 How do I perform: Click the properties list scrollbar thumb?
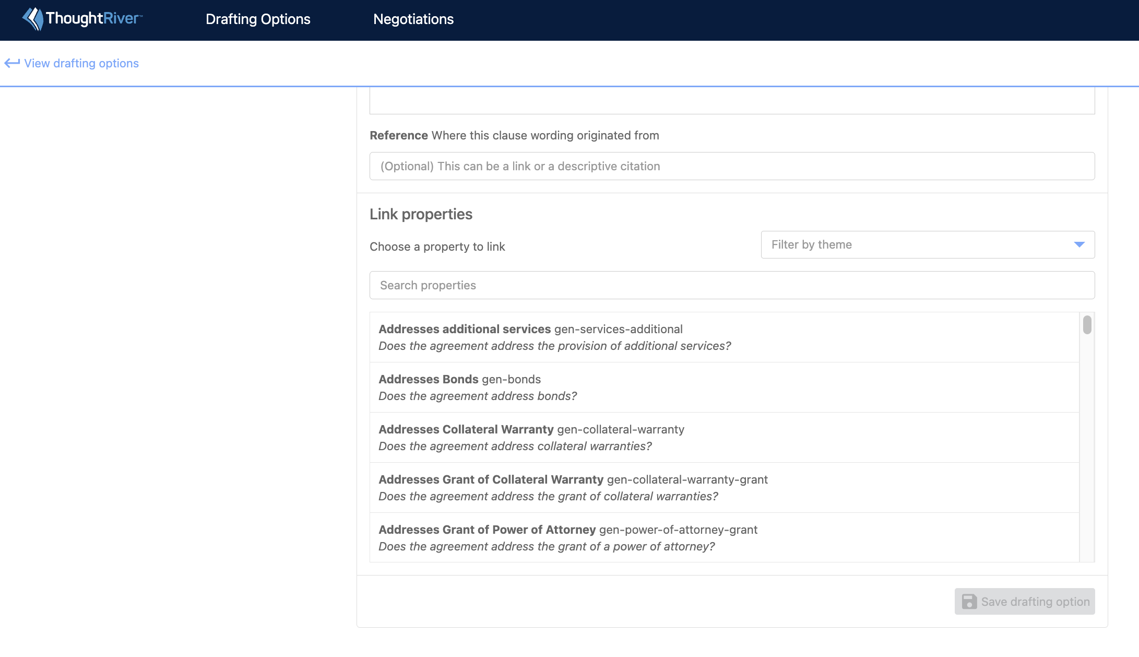tap(1087, 324)
